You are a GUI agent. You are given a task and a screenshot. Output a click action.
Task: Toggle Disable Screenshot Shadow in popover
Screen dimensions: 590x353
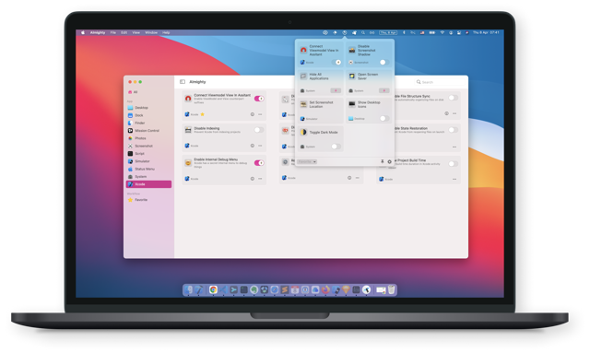(x=383, y=62)
